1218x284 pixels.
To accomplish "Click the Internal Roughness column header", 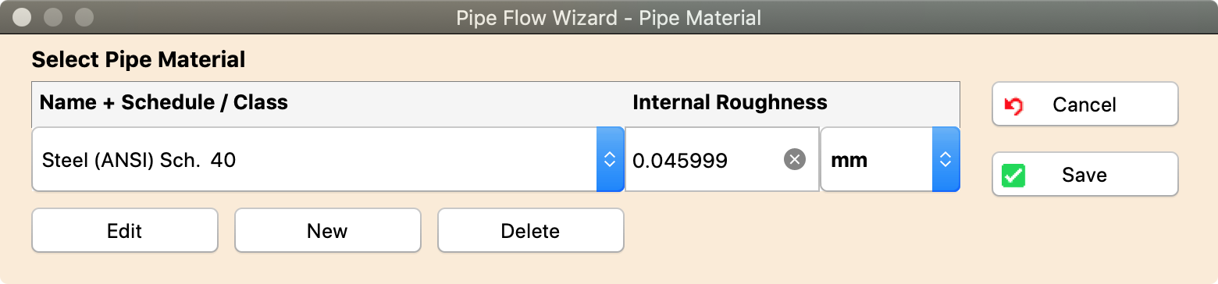I will [x=730, y=102].
